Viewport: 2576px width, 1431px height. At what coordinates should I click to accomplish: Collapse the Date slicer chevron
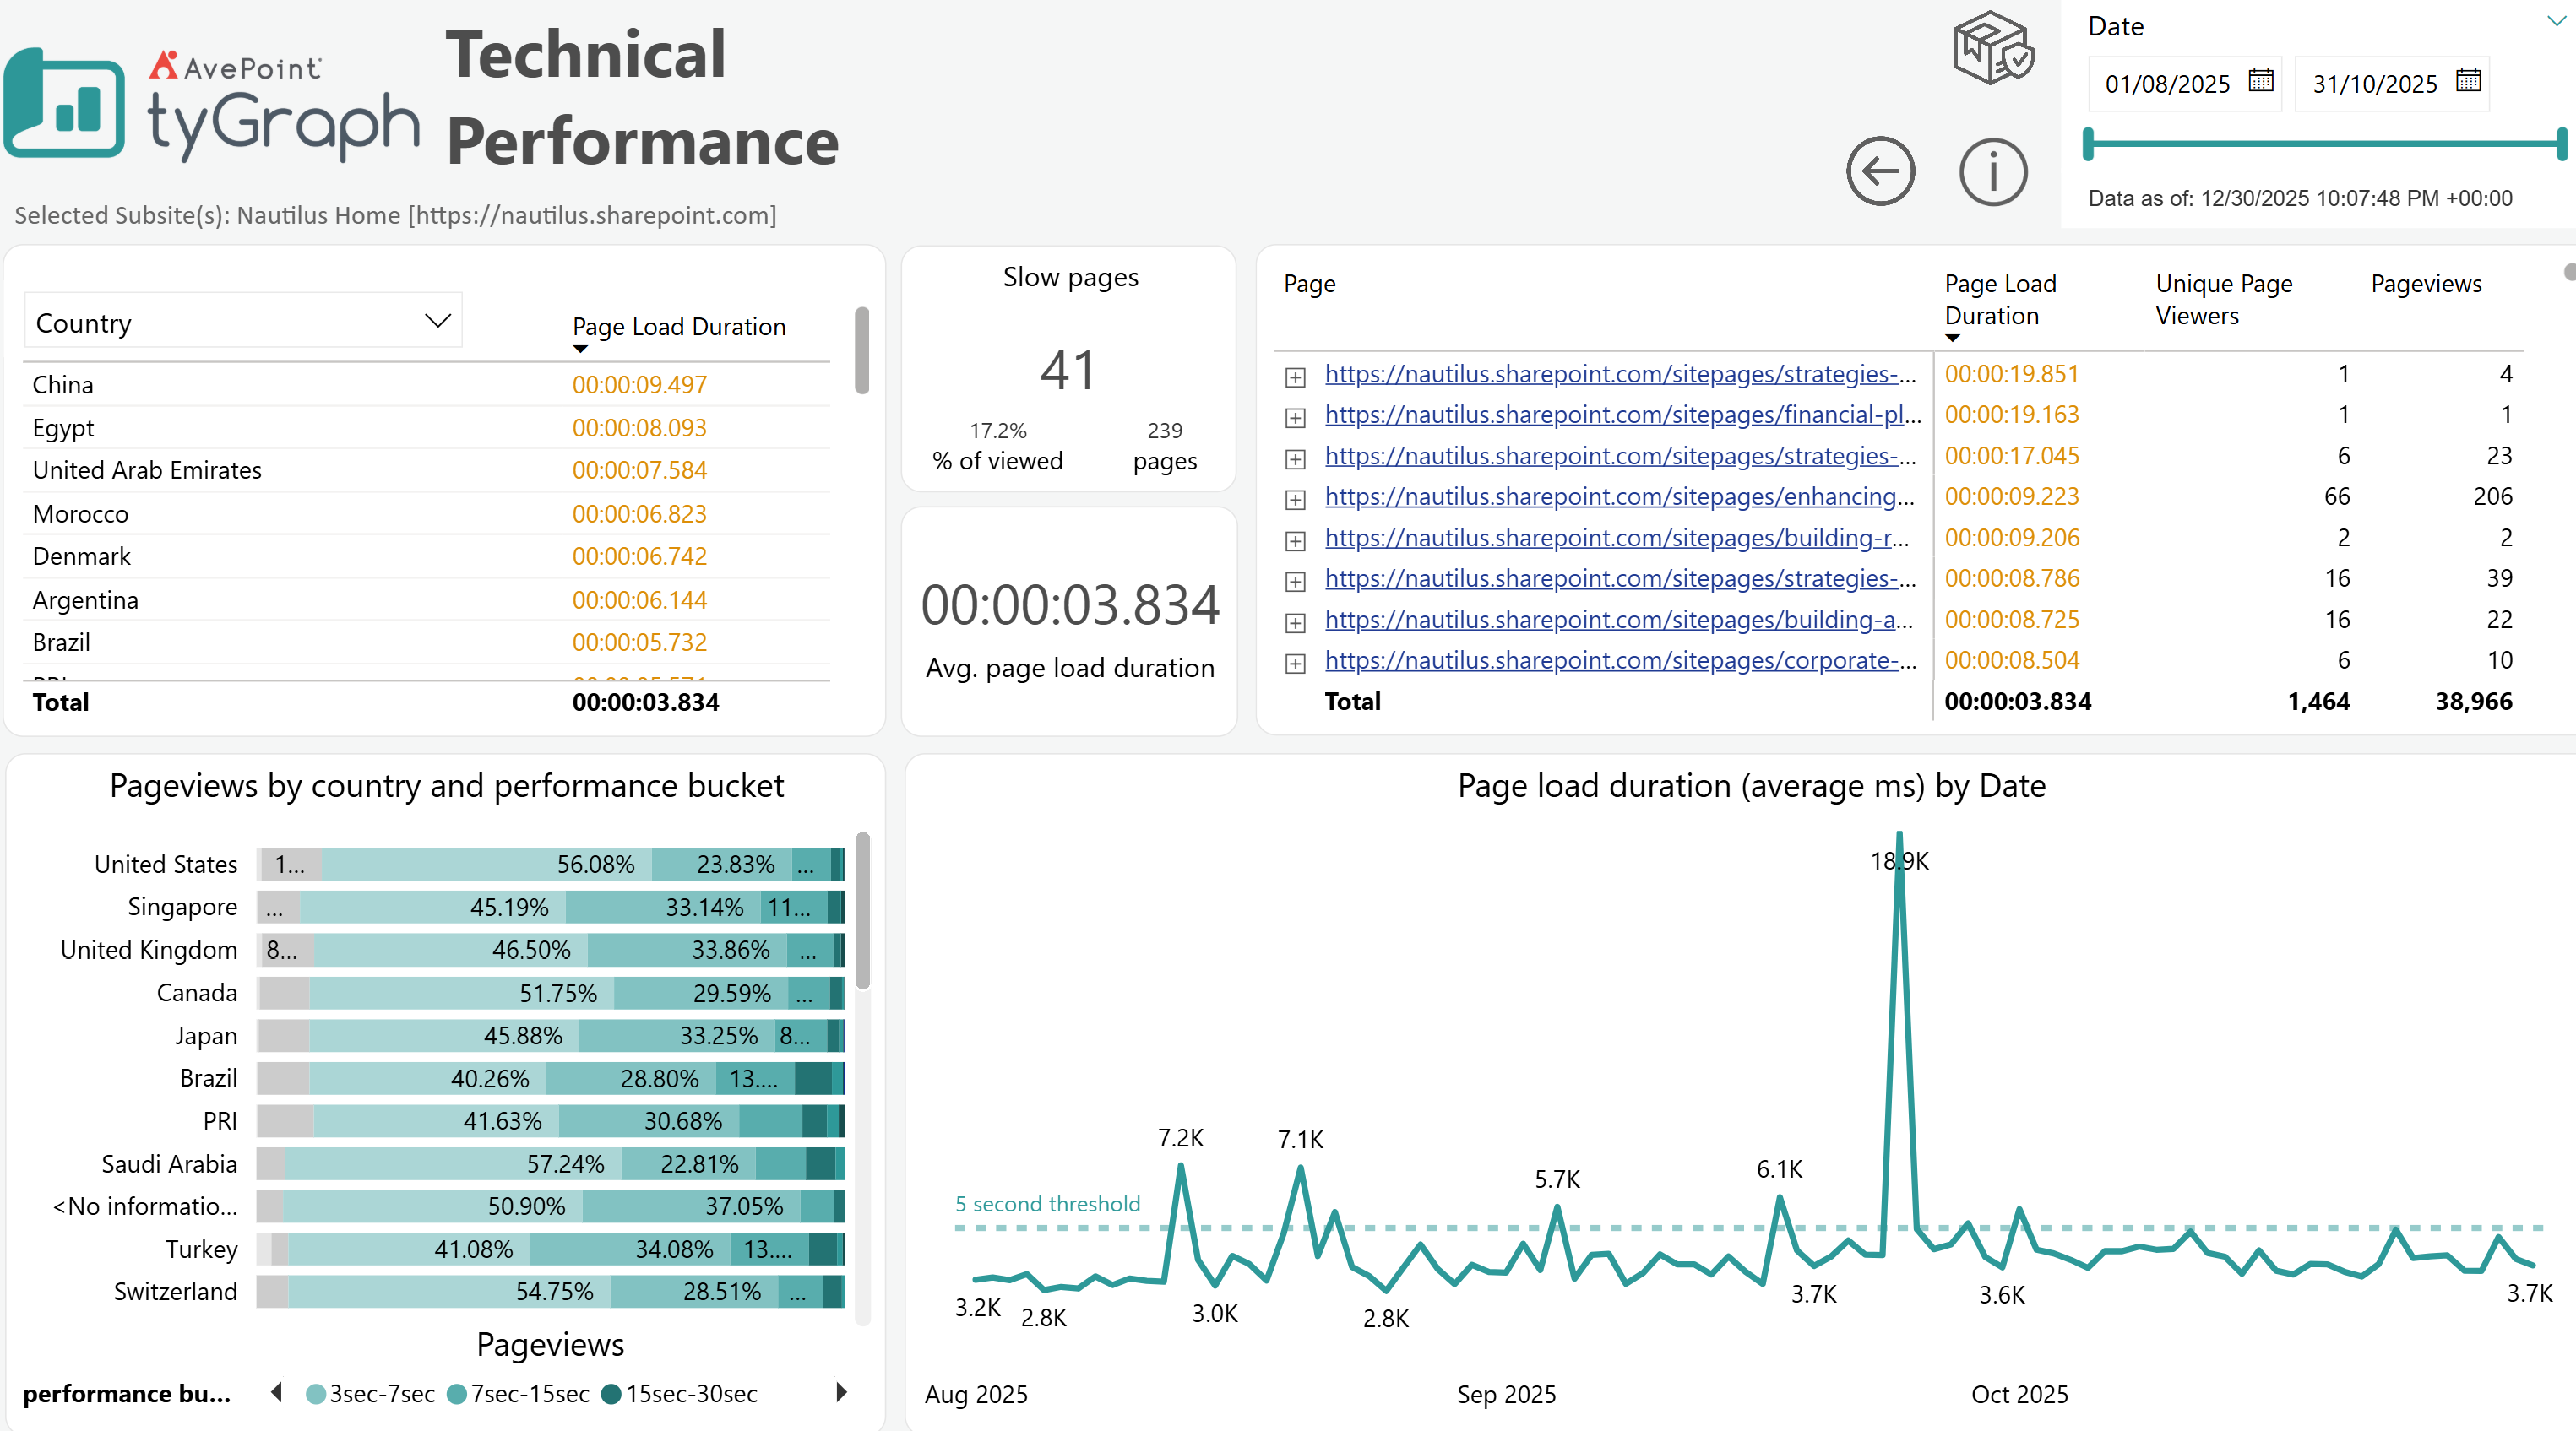click(2556, 22)
